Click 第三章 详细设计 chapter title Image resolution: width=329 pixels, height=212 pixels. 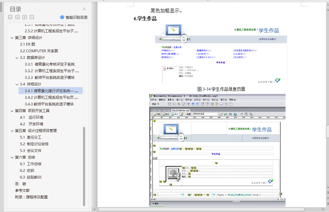(29, 38)
